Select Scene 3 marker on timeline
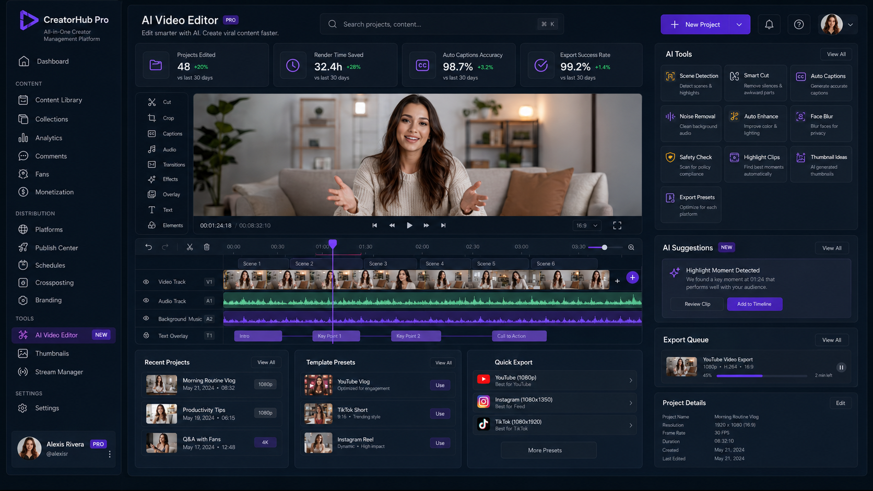 click(390, 264)
